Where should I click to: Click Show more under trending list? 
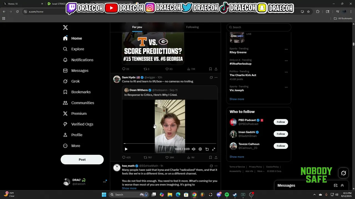click(x=237, y=99)
